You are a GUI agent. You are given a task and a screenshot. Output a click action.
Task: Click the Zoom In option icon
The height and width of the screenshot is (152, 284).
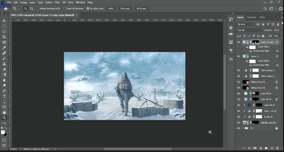[x=26, y=8]
